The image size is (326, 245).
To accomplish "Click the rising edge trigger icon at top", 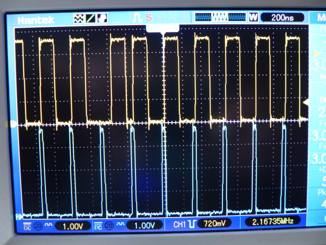I will tap(137, 18).
